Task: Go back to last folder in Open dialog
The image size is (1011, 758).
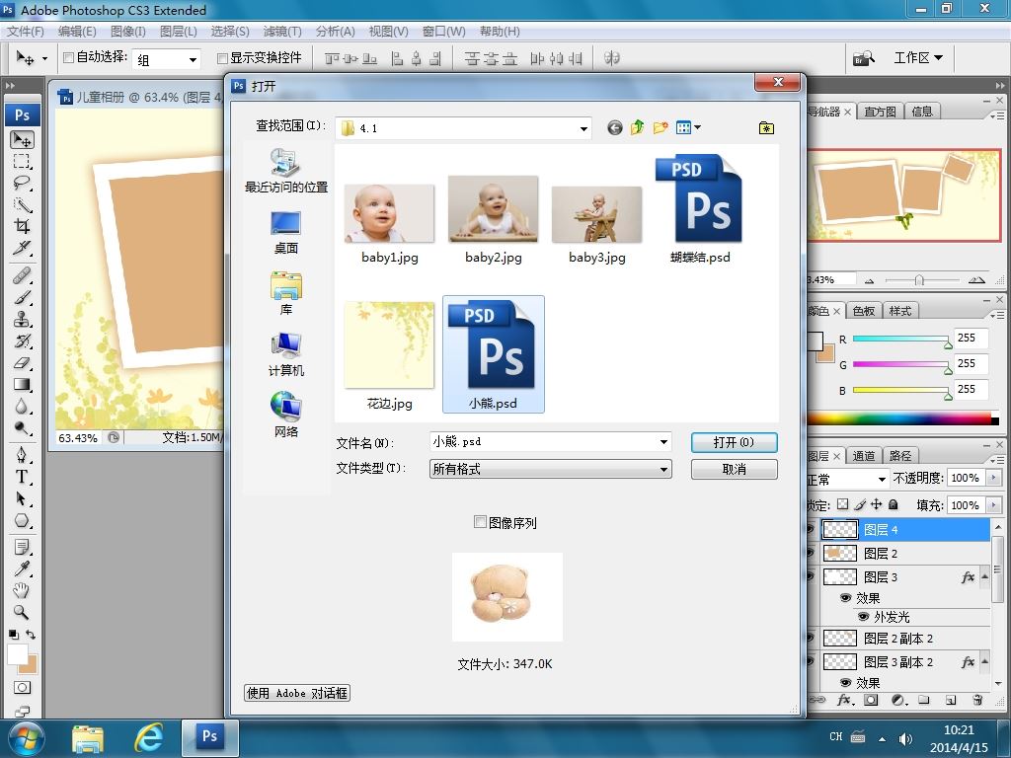Action: pos(614,127)
